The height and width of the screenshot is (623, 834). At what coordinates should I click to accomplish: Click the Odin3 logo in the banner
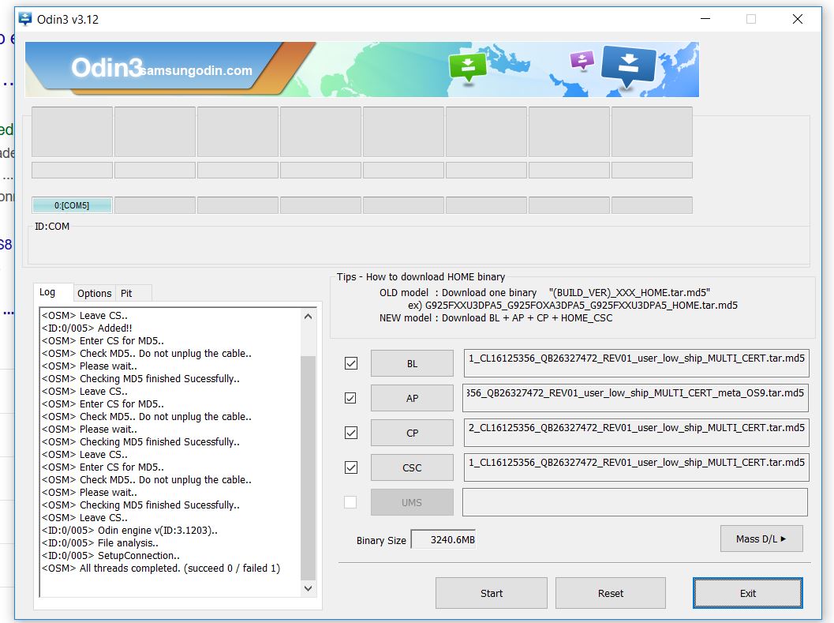coord(107,69)
